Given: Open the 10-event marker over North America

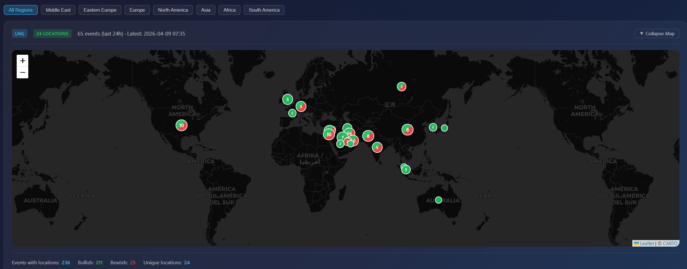Looking at the screenshot, I should click(x=181, y=125).
